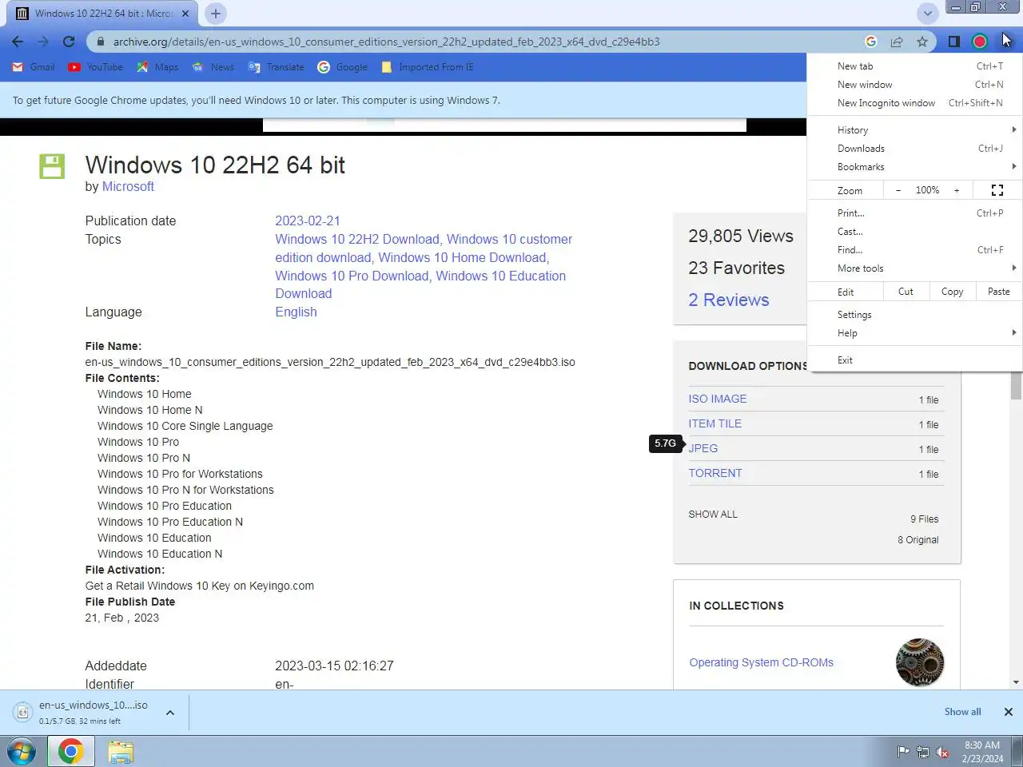Click the forward navigation arrow
Image resolution: width=1023 pixels, height=767 pixels.
click(x=43, y=42)
